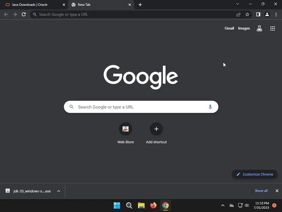Reload the current page

coord(24,14)
